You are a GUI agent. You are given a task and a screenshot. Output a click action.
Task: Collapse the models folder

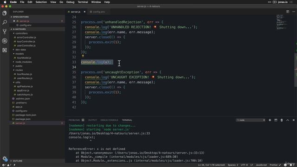pos(19,54)
